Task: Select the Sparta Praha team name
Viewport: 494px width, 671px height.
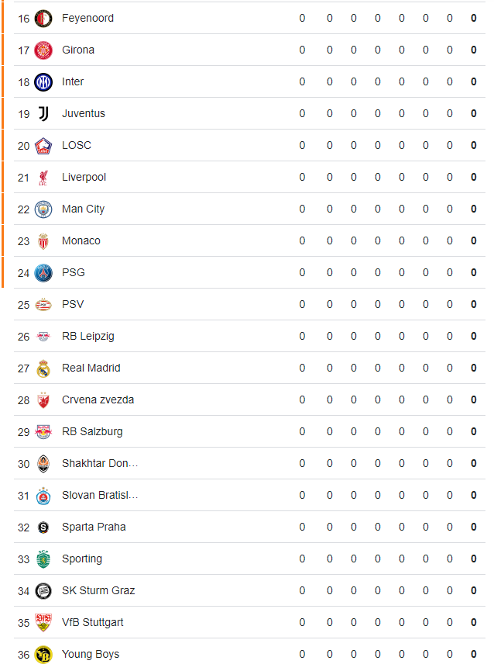Action: [x=94, y=527]
